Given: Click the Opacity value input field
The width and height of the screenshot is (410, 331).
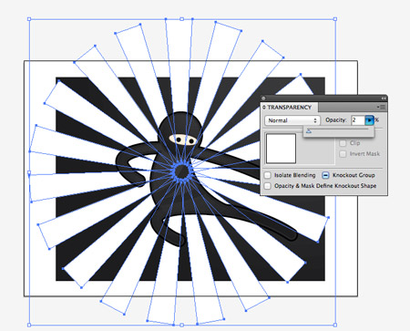Looking at the screenshot, I should click(358, 120).
